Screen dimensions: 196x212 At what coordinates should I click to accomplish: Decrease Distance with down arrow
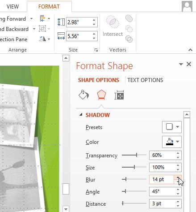click(178, 206)
